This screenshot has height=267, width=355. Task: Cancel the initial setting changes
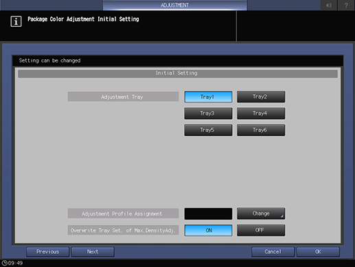click(273, 252)
